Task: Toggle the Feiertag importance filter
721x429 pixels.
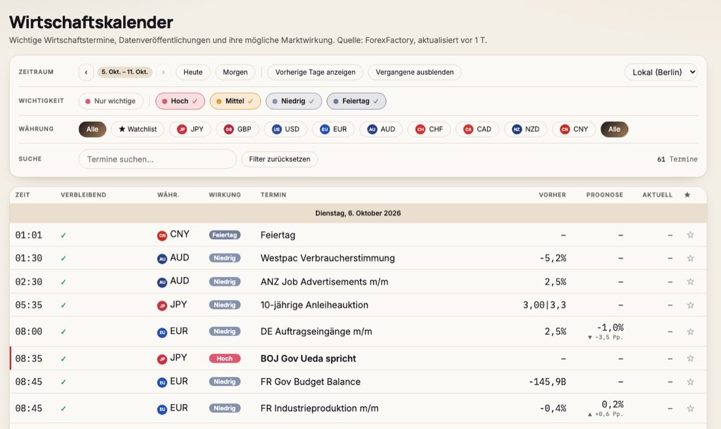Action: pyautogui.click(x=357, y=101)
